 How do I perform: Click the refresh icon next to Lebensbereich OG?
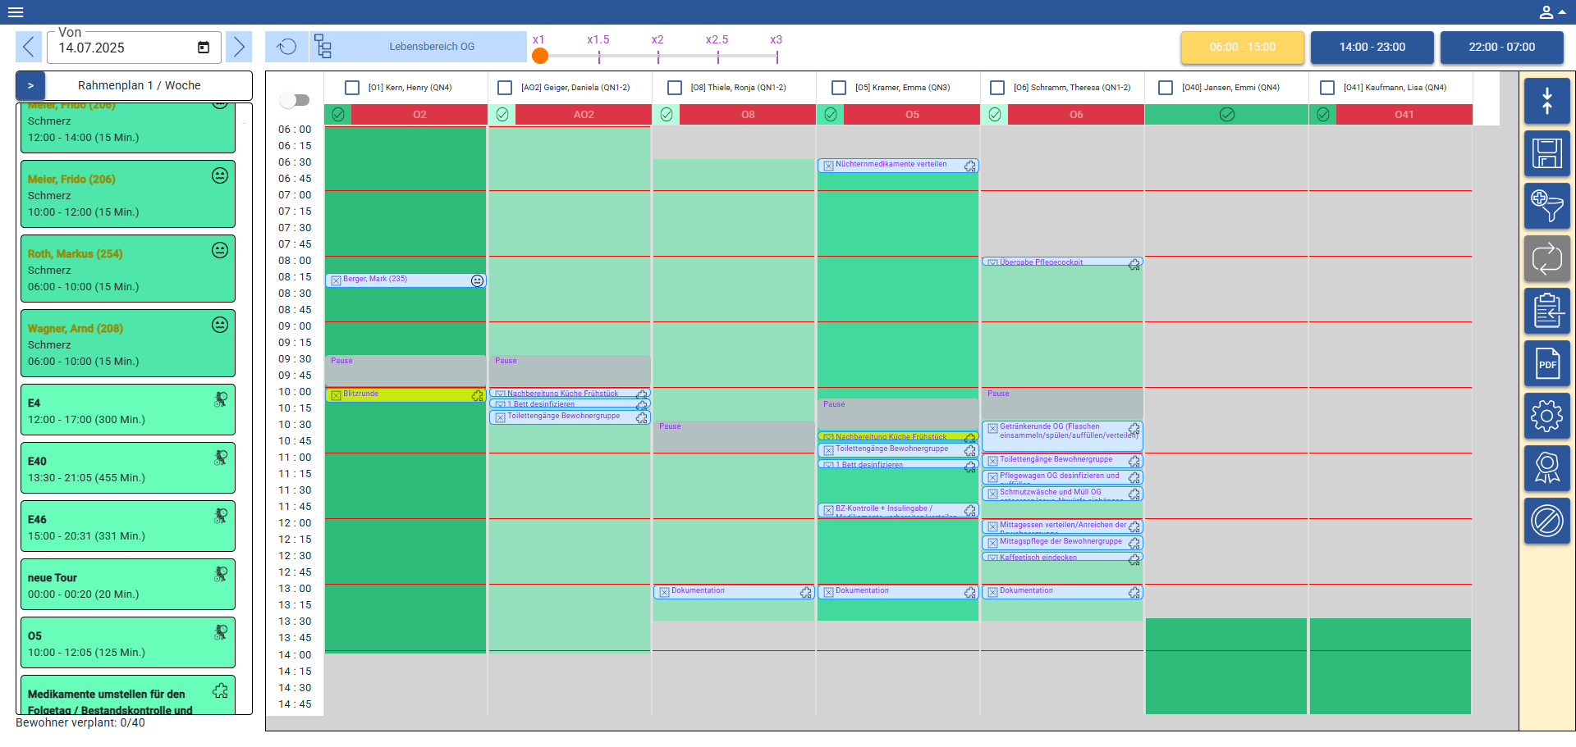286,47
